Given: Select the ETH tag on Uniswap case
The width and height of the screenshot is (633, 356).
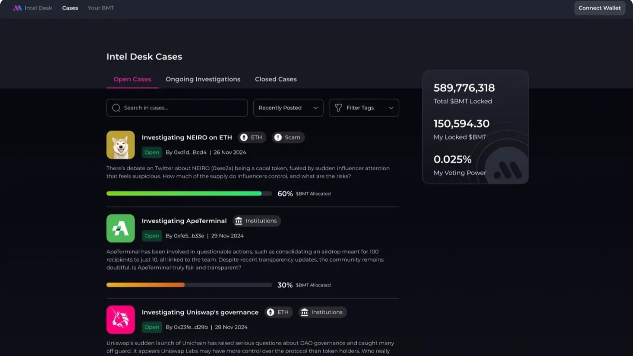Looking at the screenshot, I should click(279, 312).
